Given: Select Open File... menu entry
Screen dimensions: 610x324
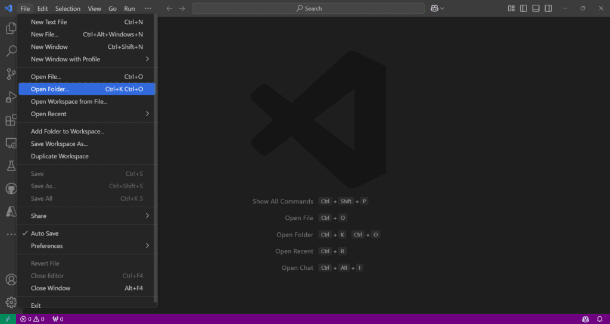Looking at the screenshot, I should 87,77.
